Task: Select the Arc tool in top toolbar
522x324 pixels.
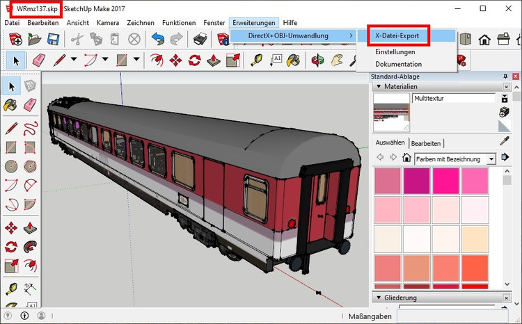Action: 90,60
